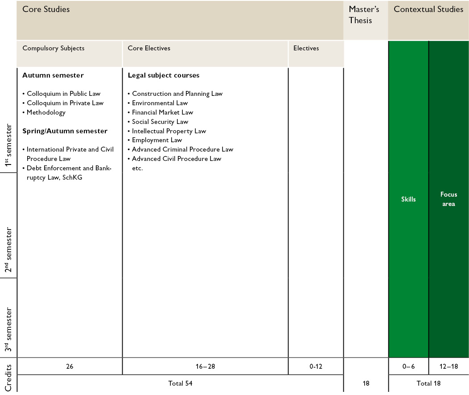Select the Methodology course
Screen dimensions: 469x395
pos(46,112)
